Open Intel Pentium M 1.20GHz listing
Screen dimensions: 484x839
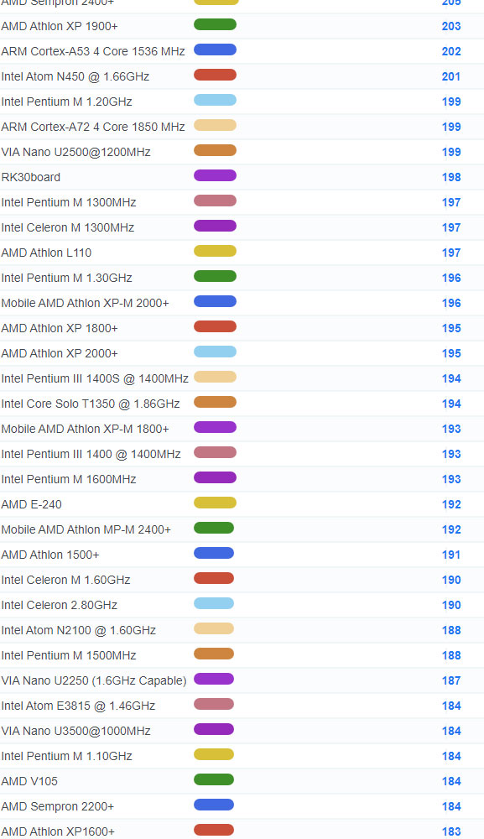[66, 102]
